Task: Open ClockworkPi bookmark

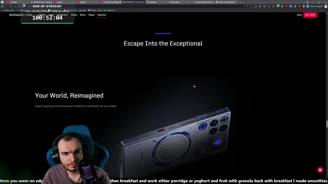Action: pyautogui.click(x=110, y=10)
